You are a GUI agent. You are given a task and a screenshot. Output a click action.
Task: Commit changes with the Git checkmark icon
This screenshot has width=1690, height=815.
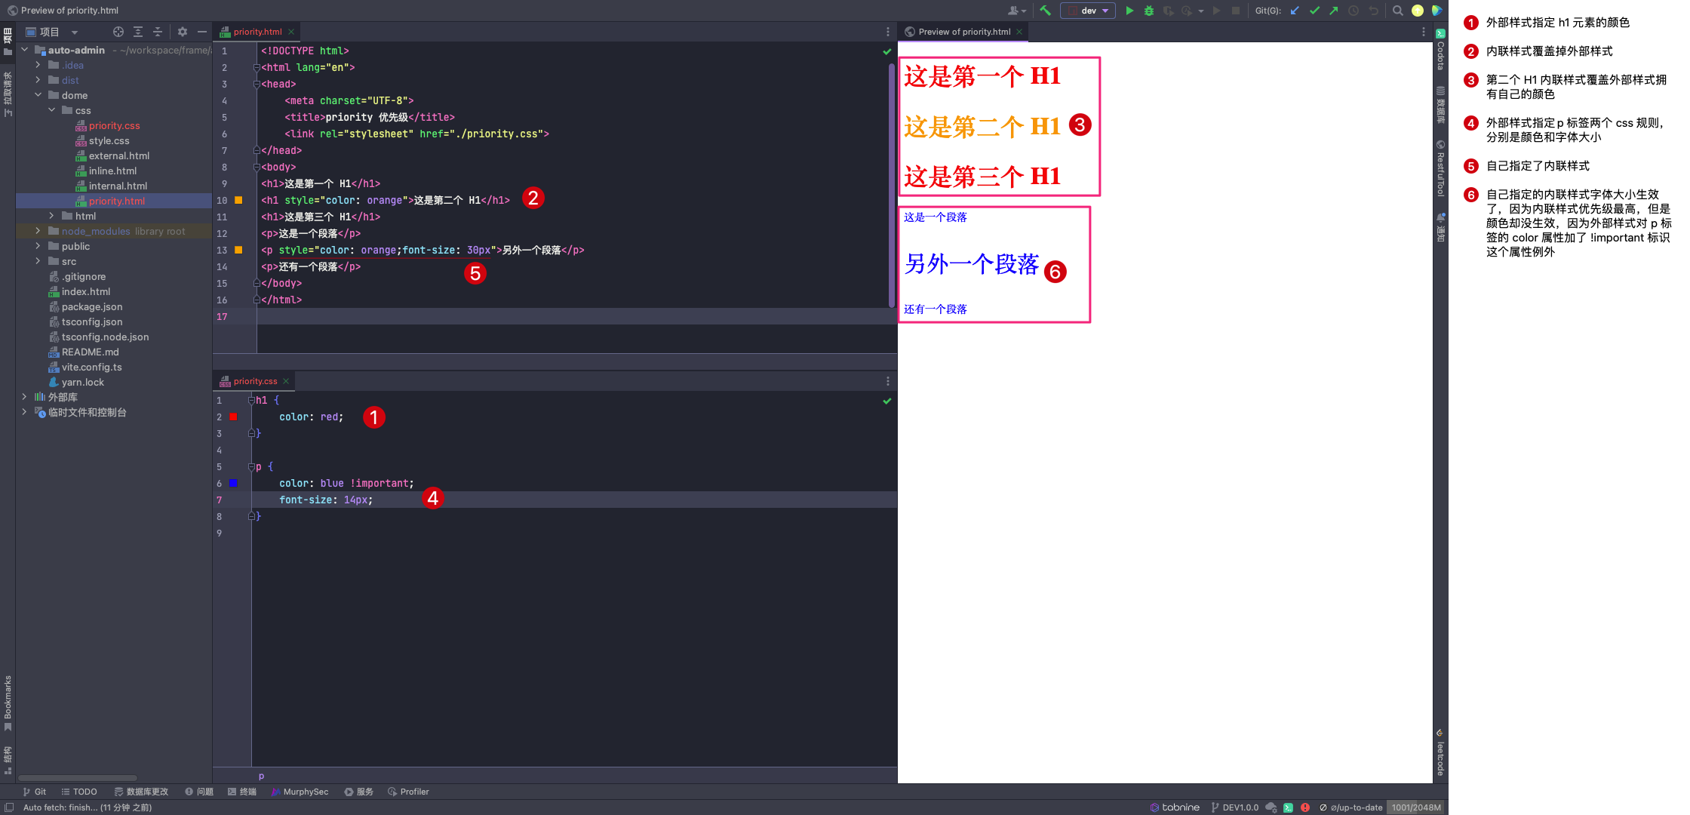click(1314, 11)
